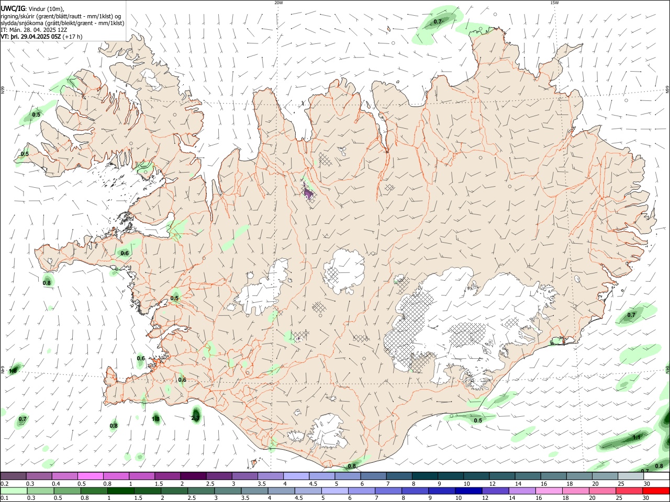Screen dimensions: 670x502
Task: Select the "slydda/snjókoma" legend description line
Action: point(62,23)
